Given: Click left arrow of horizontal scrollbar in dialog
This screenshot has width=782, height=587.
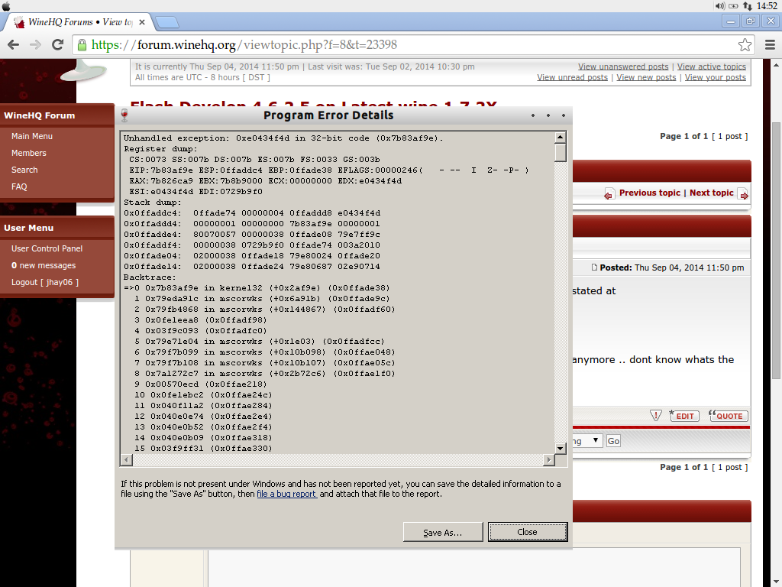Looking at the screenshot, I should [x=127, y=460].
